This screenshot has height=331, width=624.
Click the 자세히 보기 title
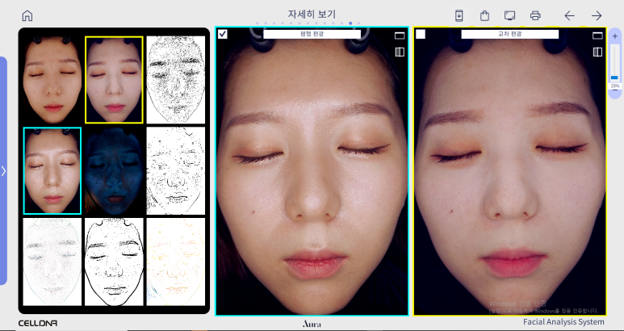click(x=312, y=15)
